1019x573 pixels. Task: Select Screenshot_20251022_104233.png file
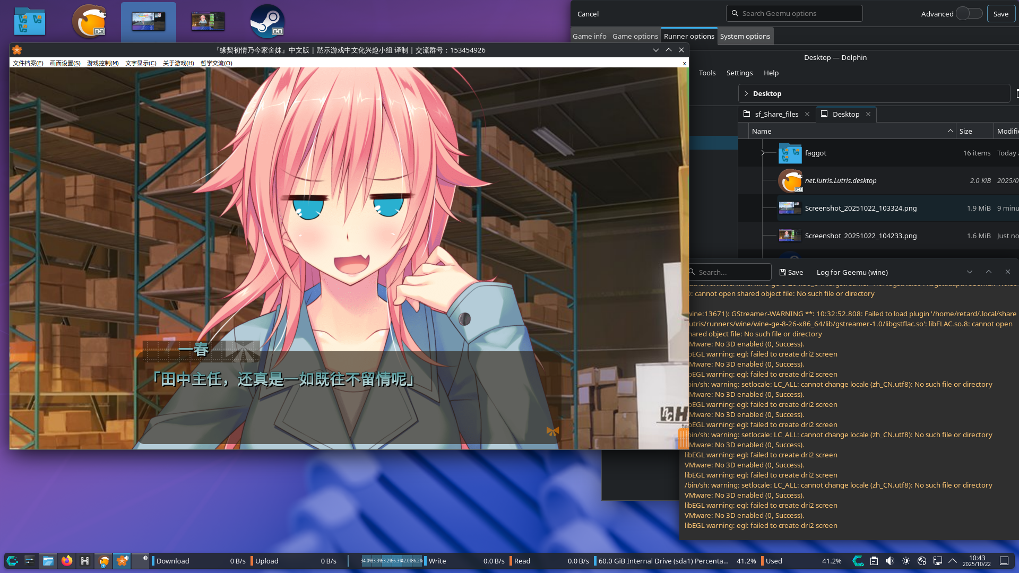pos(860,236)
